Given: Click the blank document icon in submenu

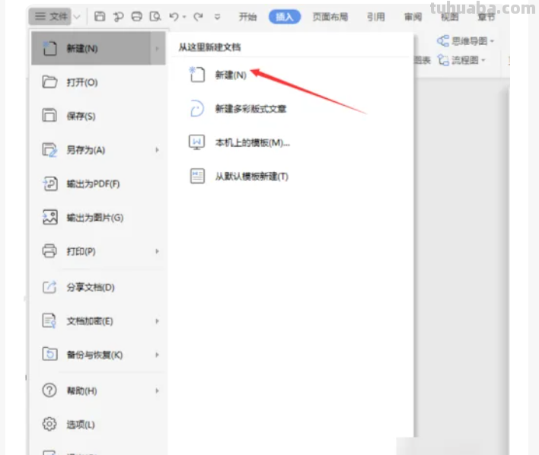Looking at the screenshot, I should coord(197,75).
